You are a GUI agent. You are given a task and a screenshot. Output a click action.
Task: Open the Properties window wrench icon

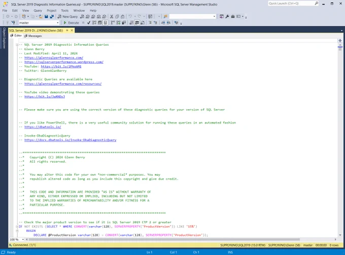(x=227, y=17)
